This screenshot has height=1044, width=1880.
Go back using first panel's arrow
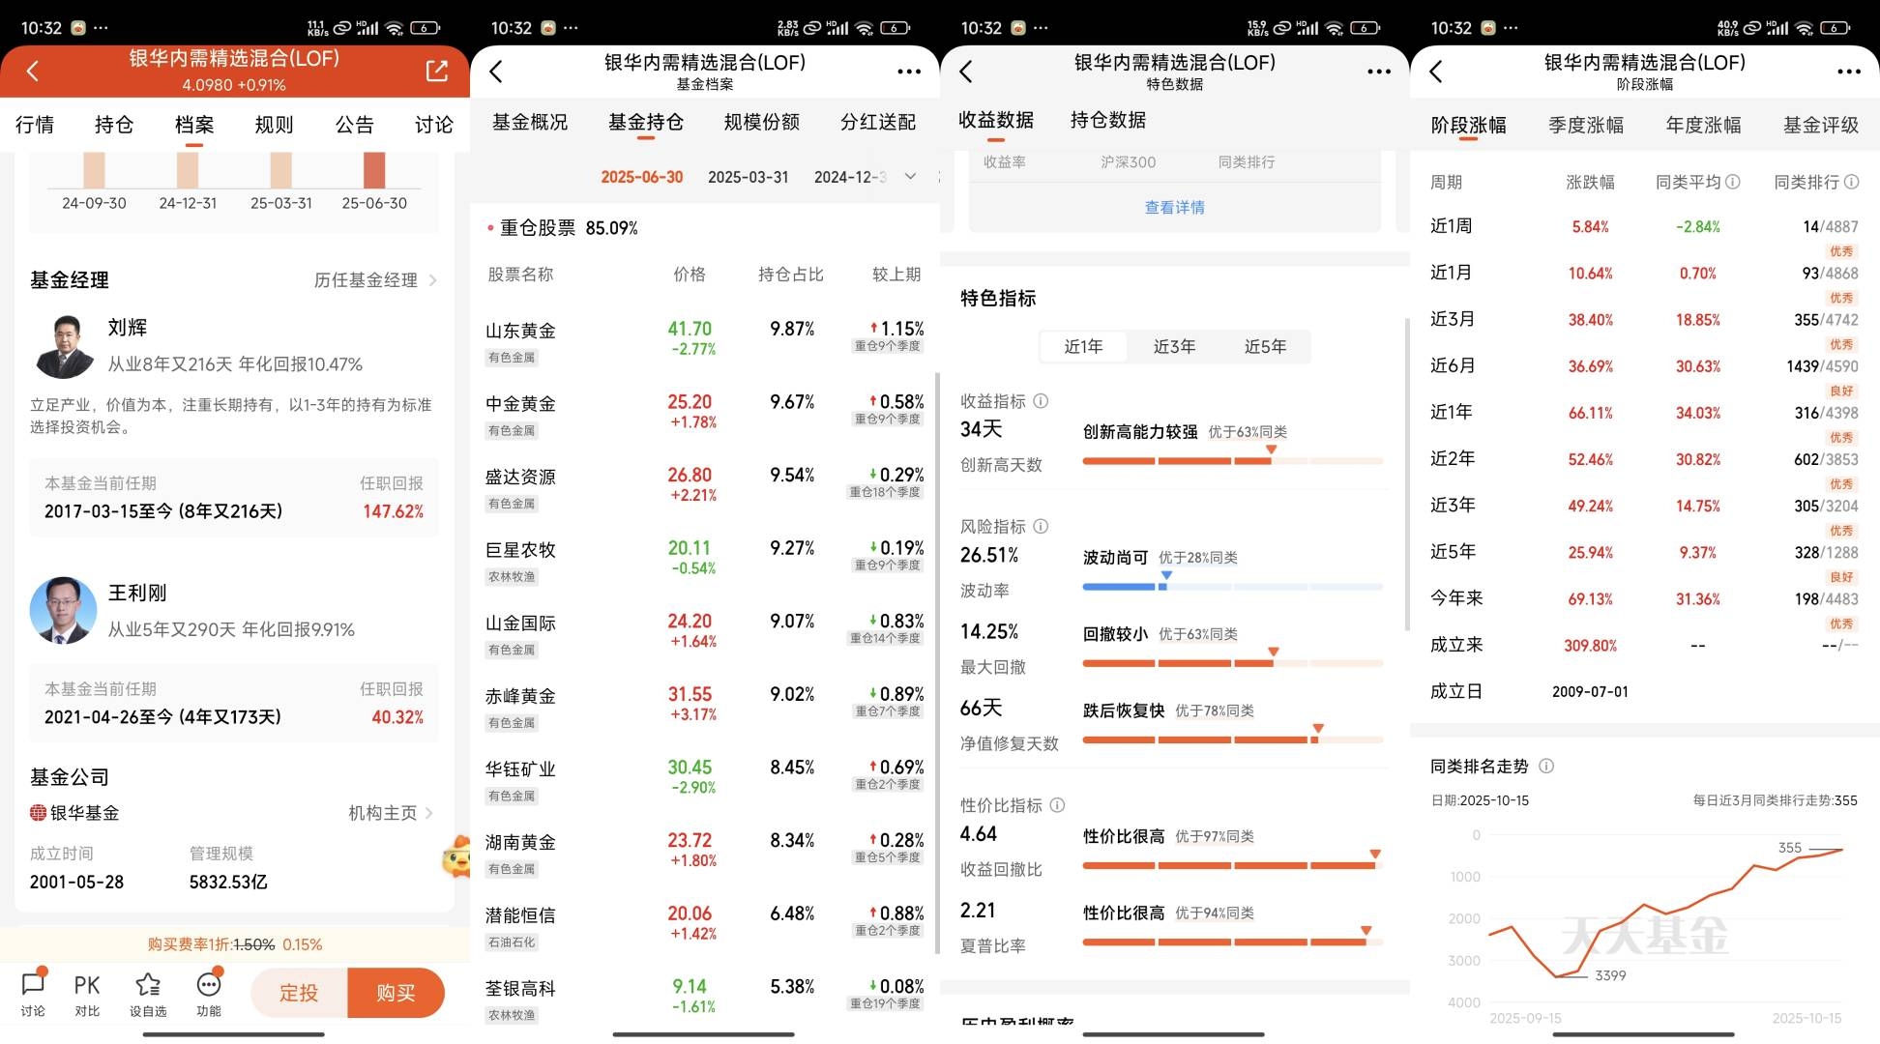click(33, 71)
